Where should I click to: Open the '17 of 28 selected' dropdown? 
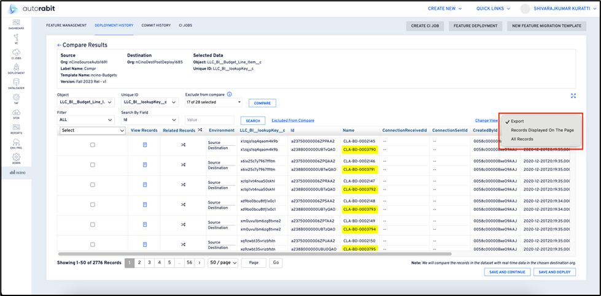214,102
